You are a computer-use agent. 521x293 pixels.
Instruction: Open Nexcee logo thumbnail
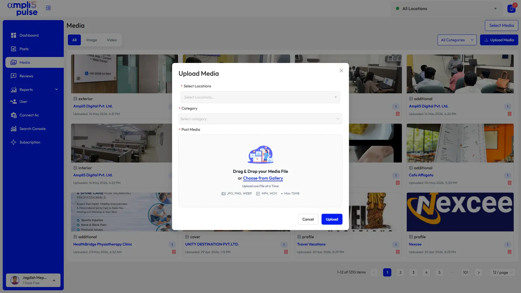[x=460, y=212]
